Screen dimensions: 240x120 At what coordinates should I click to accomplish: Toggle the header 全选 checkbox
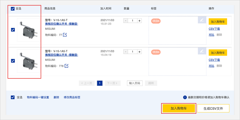pos(13,9)
